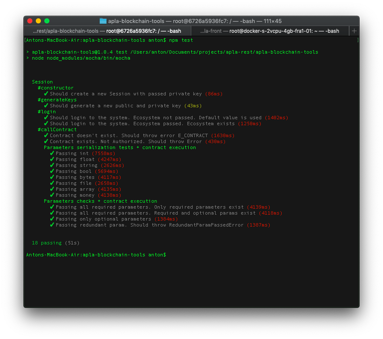
Task: Click the 'Passing float' test line
Action: [x=86, y=159]
